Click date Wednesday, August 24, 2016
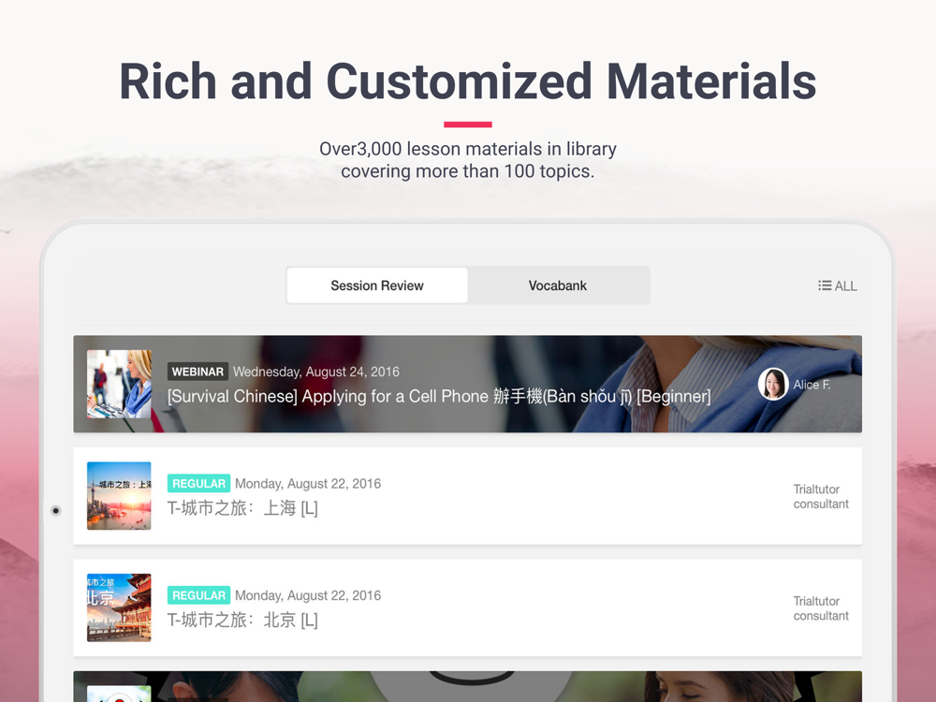 pos(315,372)
